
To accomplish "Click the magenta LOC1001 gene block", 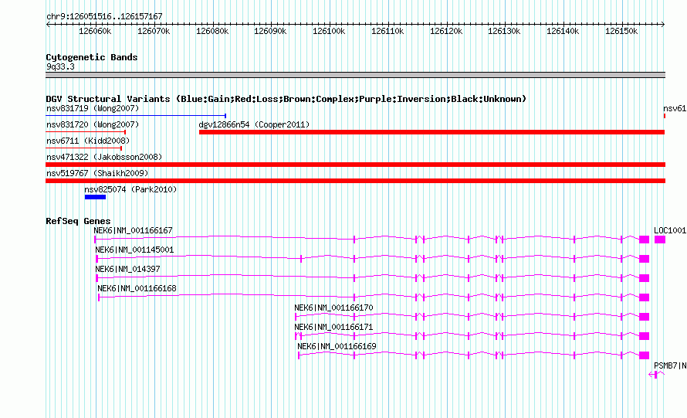I will [660, 240].
